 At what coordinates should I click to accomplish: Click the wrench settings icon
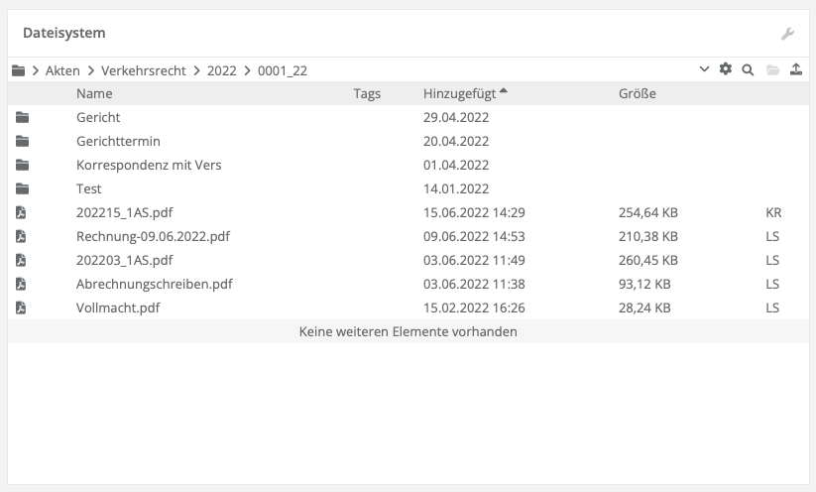788,34
